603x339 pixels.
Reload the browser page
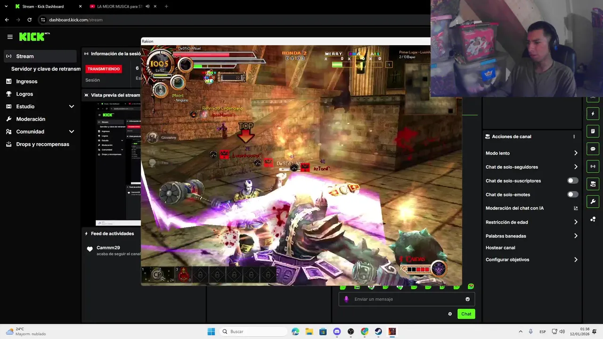[29, 20]
